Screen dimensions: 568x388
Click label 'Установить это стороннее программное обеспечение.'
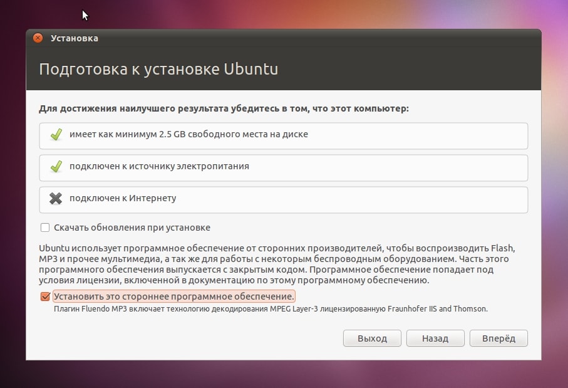tap(174, 296)
